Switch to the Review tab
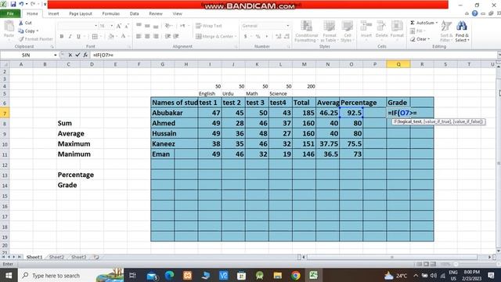This screenshot has height=282, width=501. pos(156,14)
